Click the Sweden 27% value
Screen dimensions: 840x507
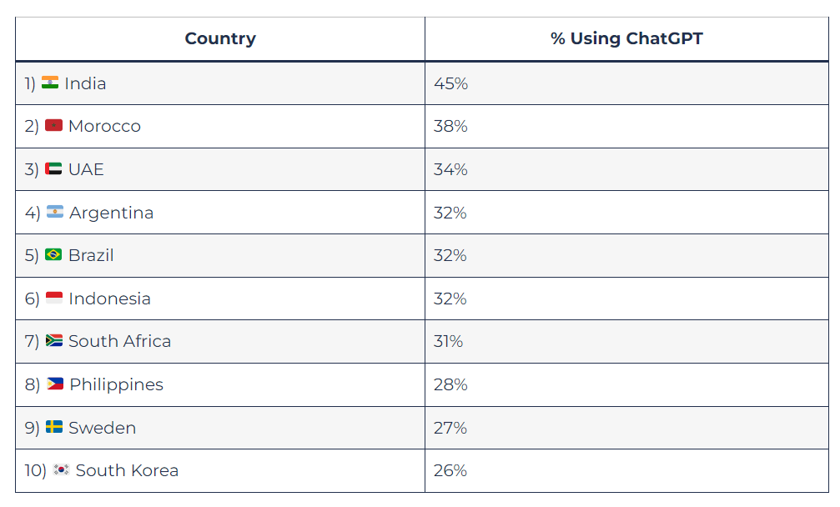450,428
